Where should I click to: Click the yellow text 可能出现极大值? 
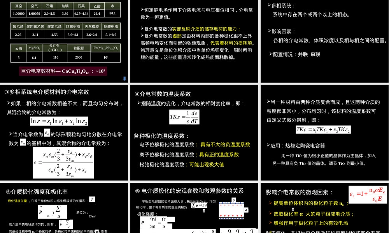[x=207, y=165]
